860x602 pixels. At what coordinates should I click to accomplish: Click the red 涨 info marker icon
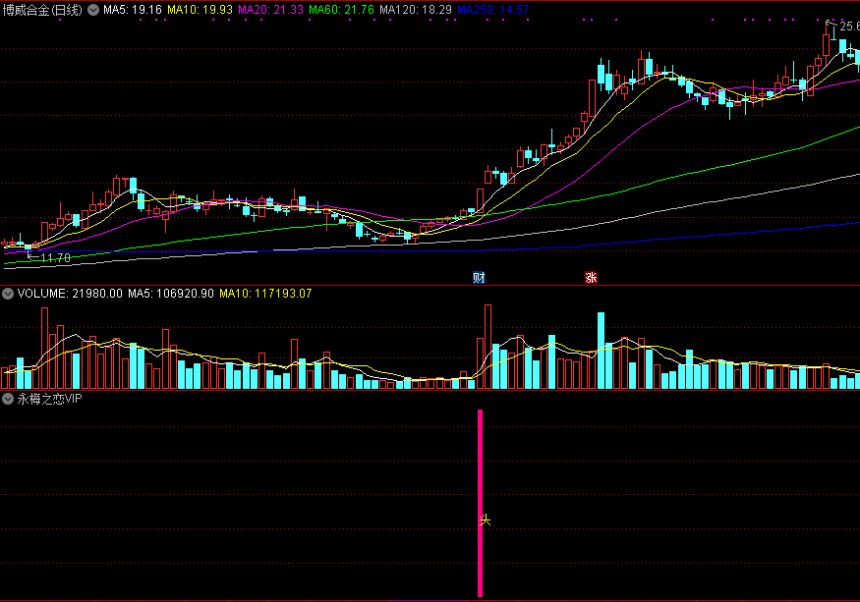pyautogui.click(x=591, y=277)
